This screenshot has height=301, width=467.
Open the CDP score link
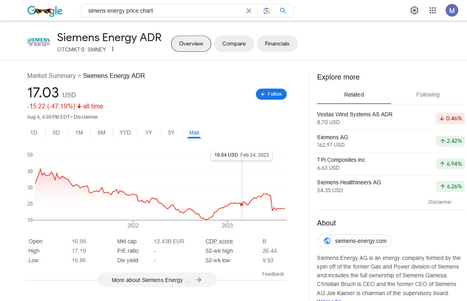219,241
